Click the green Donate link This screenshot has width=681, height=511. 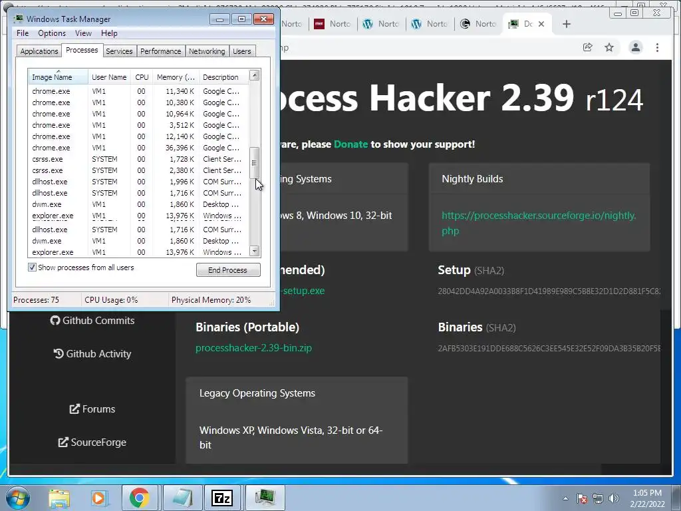(350, 144)
